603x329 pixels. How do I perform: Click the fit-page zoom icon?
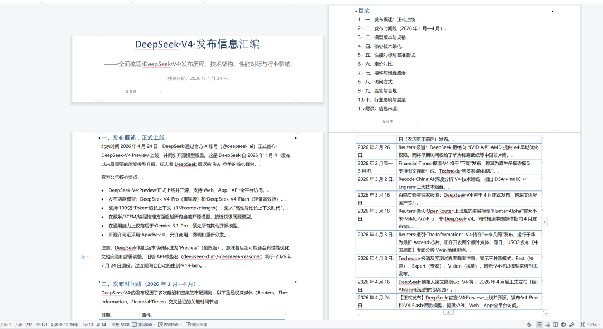582,324
